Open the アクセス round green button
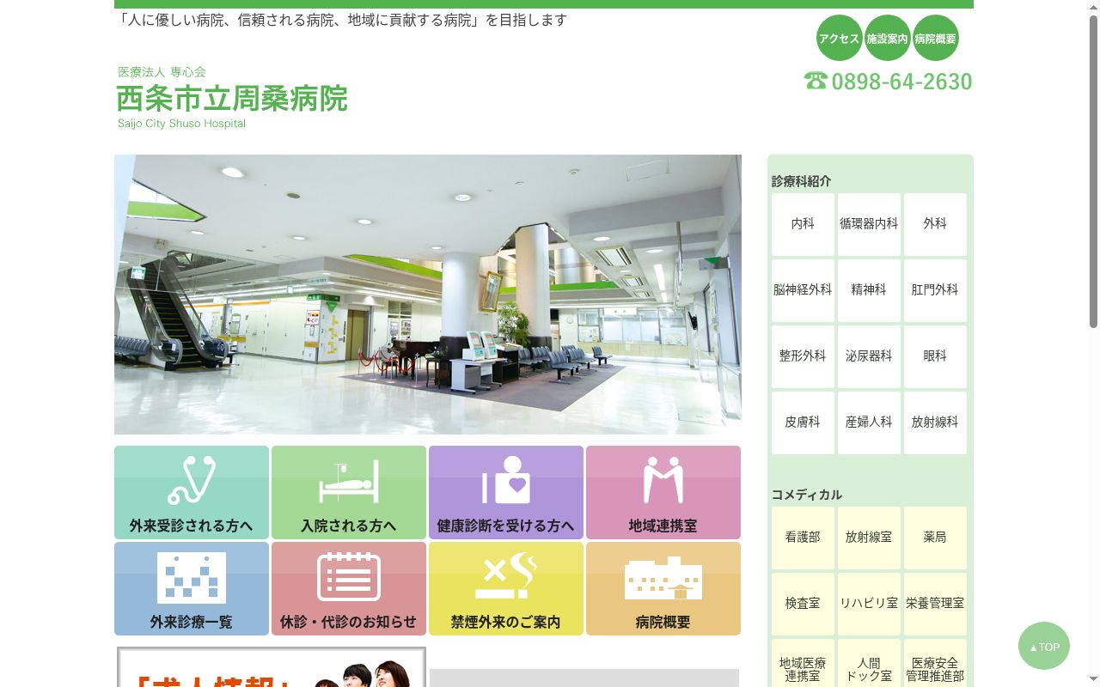This screenshot has height=687, width=1100. pyautogui.click(x=839, y=38)
